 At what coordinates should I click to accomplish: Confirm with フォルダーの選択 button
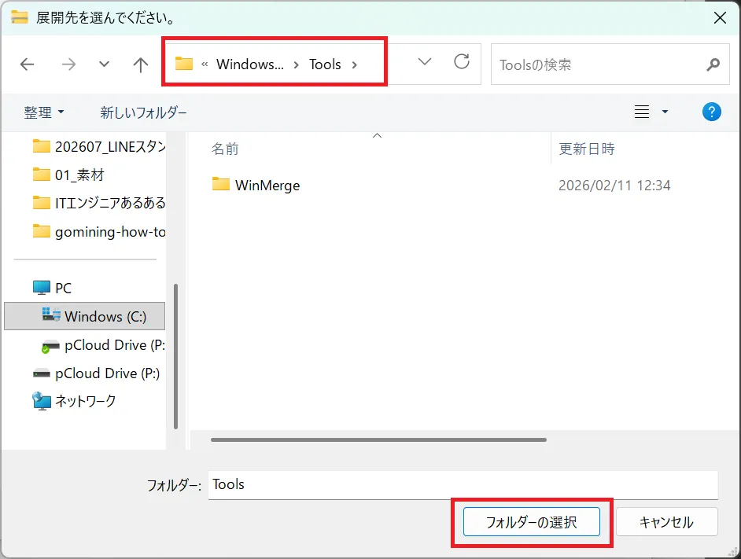tap(532, 522)
